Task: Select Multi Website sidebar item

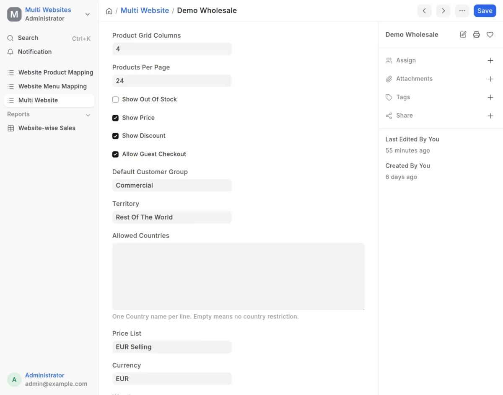Action: (49, 100)
